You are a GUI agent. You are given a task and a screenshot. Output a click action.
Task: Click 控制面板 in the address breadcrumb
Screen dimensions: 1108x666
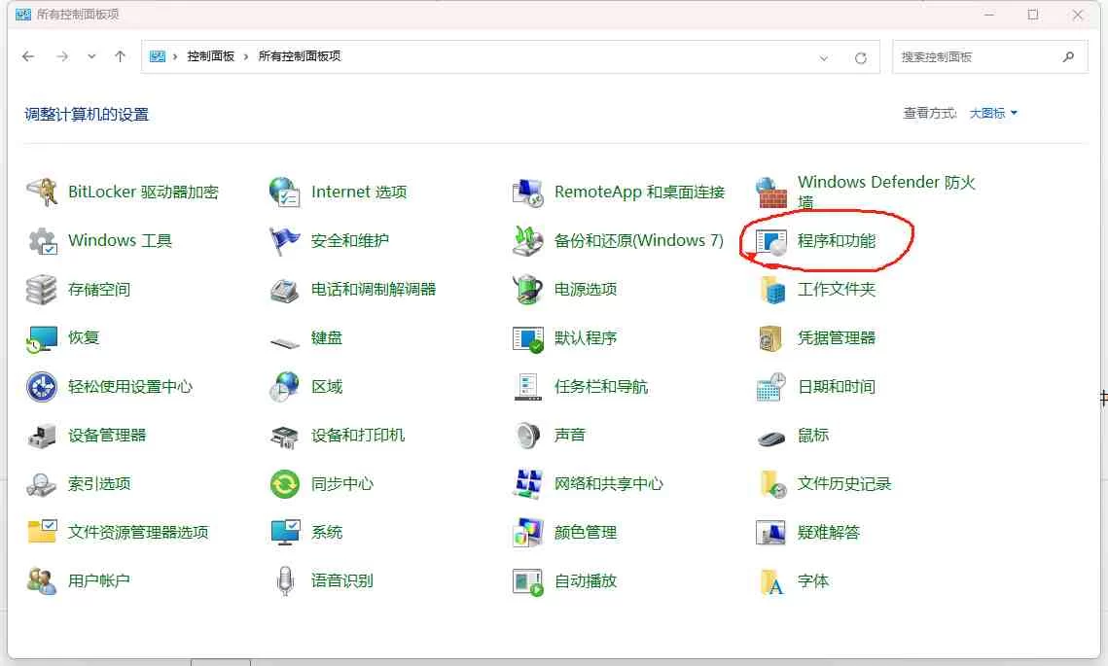click(x=210, y=56)
